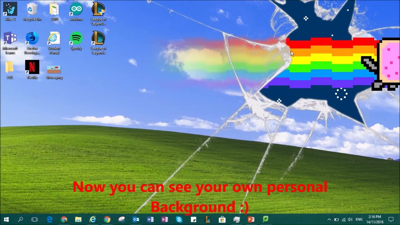Image resolution: width=400 pixels, height=225 pixels.
Task: Click the Chrome icon right of Edge
Action: [64, 219]
